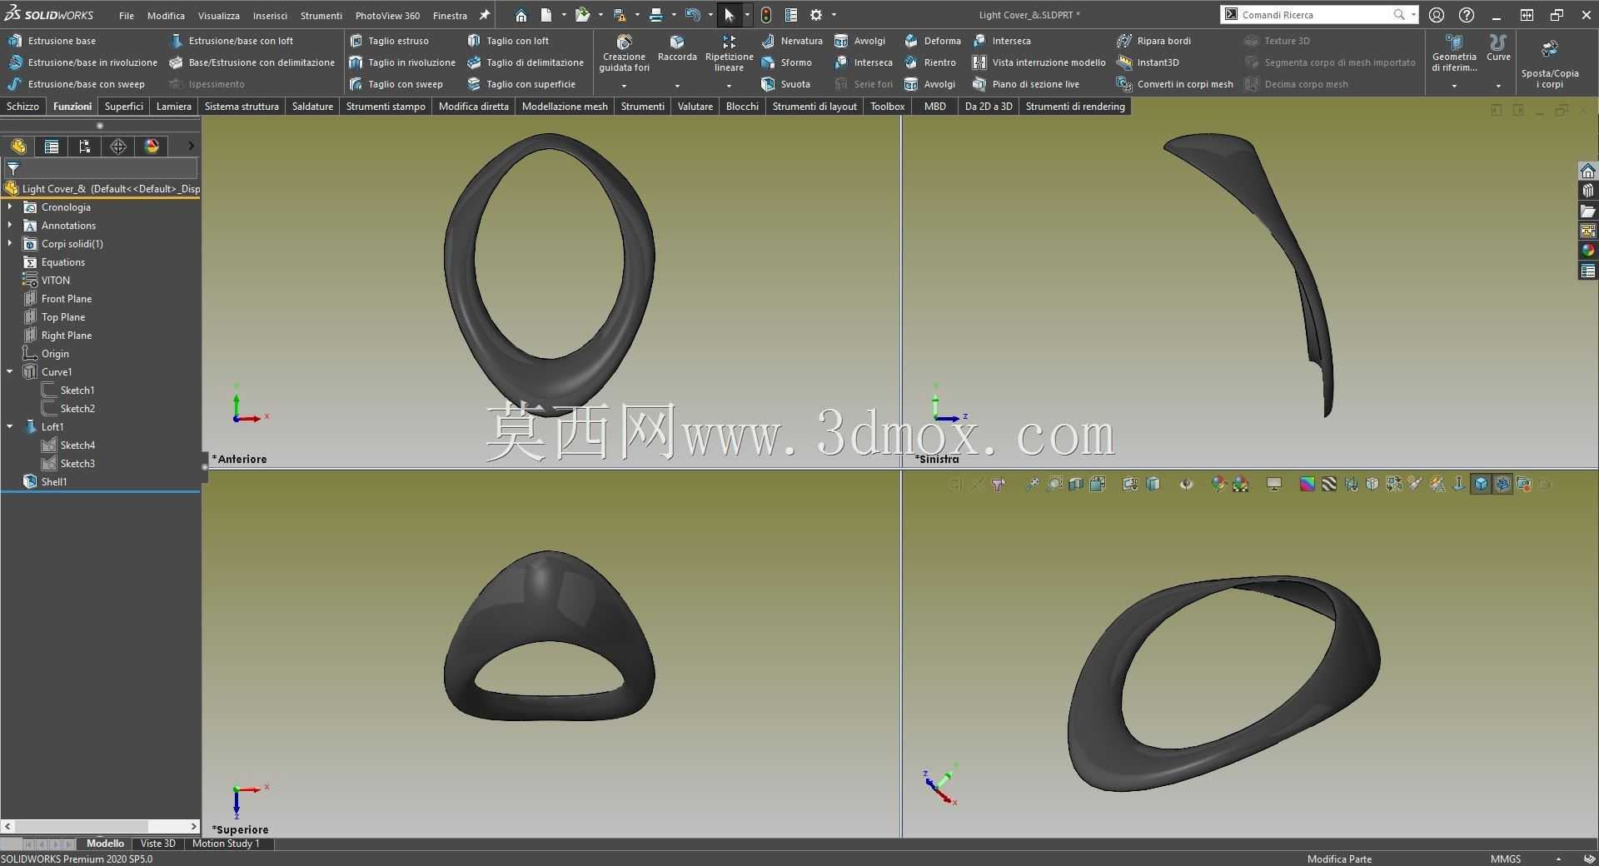Viewport: 1599px width, 866px height.
Task: Click the Edit Appearance color ball icon
Action: coord(1218,484)
